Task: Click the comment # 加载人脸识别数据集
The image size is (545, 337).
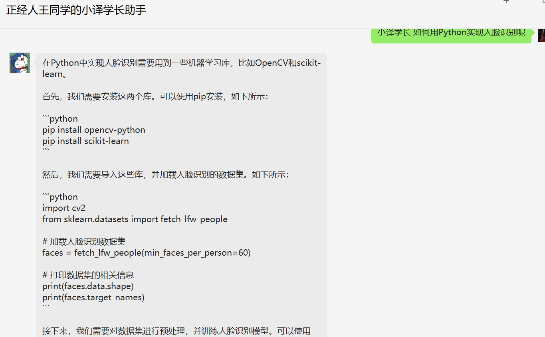Action: coord(84,242)
